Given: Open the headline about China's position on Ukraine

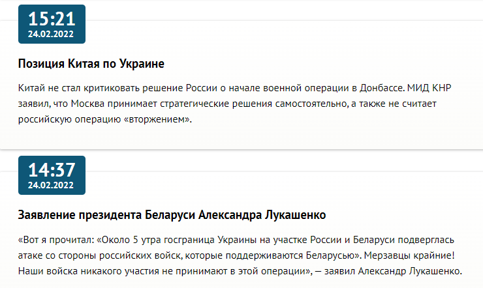Looking at the screenshot, I should pyautogui.click(x=90, y=64).
